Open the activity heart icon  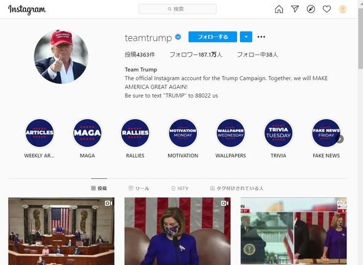tap(327, 9)
